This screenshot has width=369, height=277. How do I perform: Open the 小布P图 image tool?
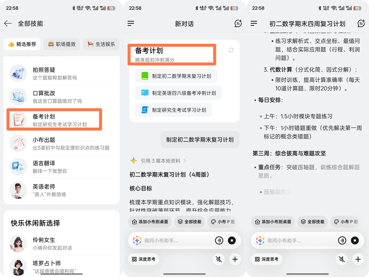point(222,222)
